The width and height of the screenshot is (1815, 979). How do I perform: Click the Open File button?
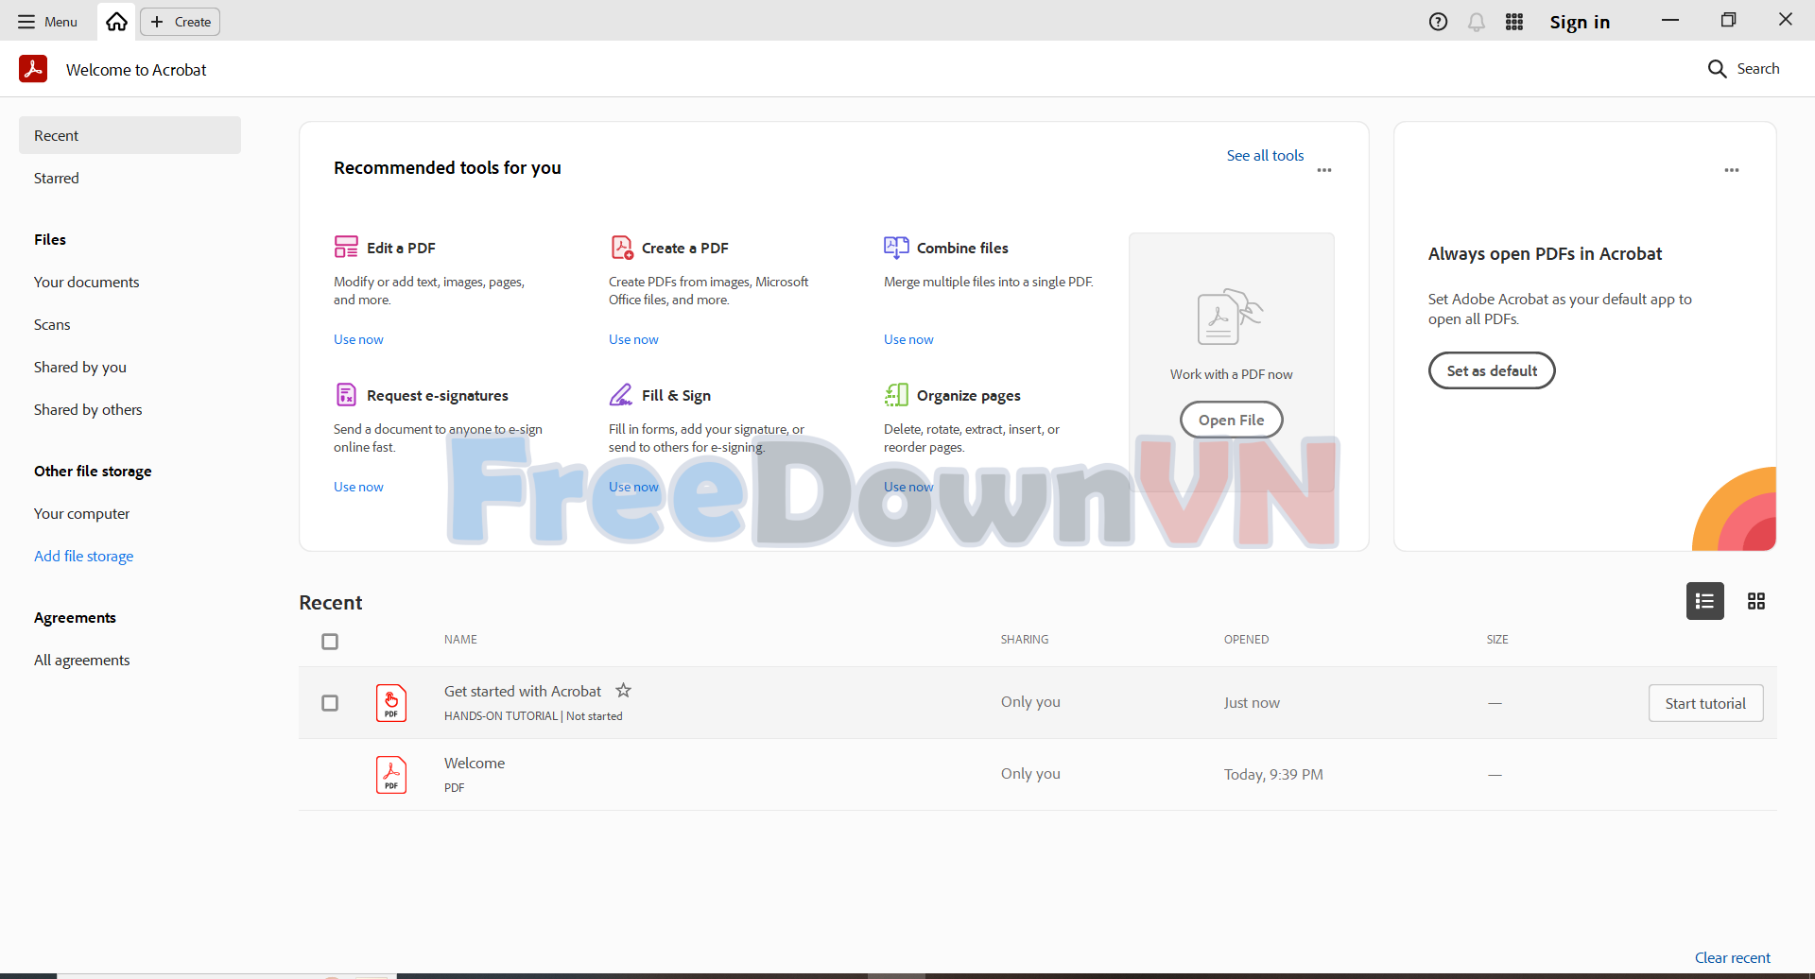coord(1231,420)
